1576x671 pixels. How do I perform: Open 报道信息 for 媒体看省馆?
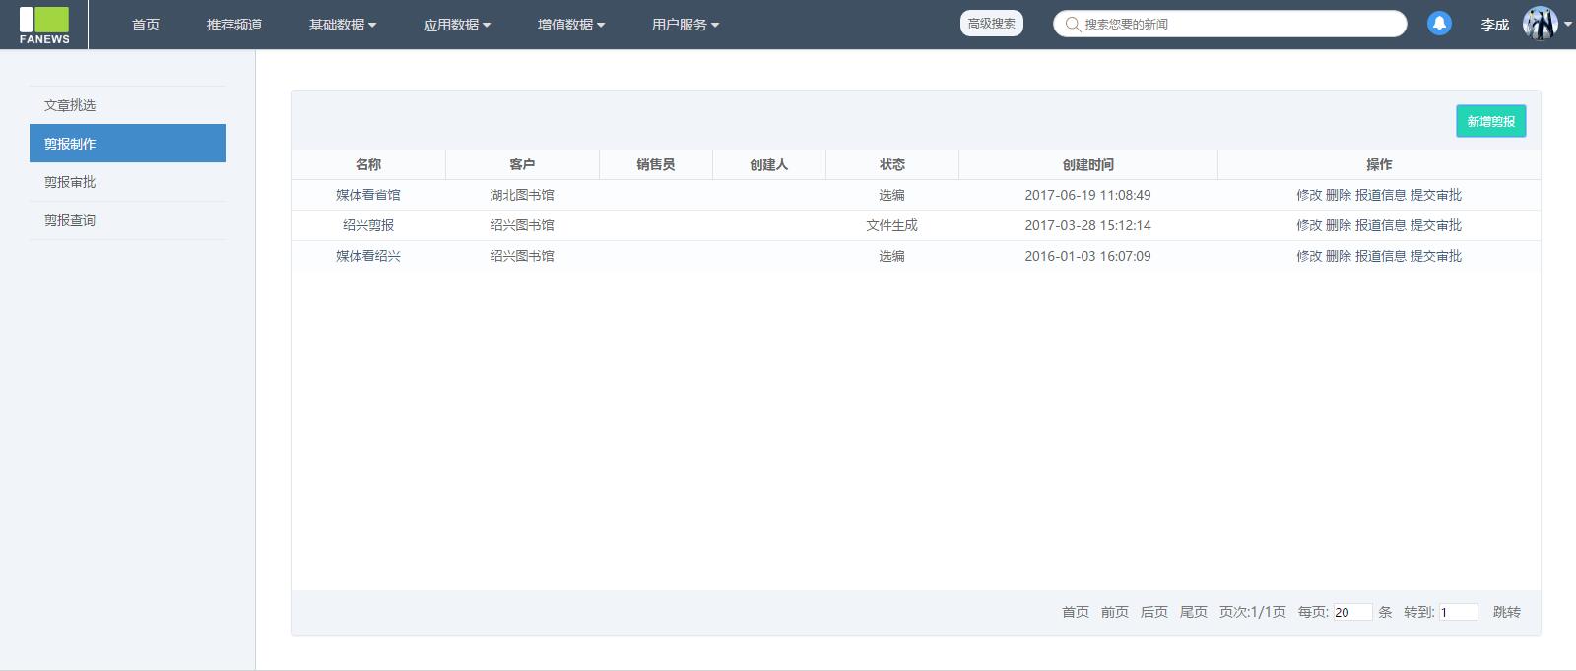coord(1381,195)
